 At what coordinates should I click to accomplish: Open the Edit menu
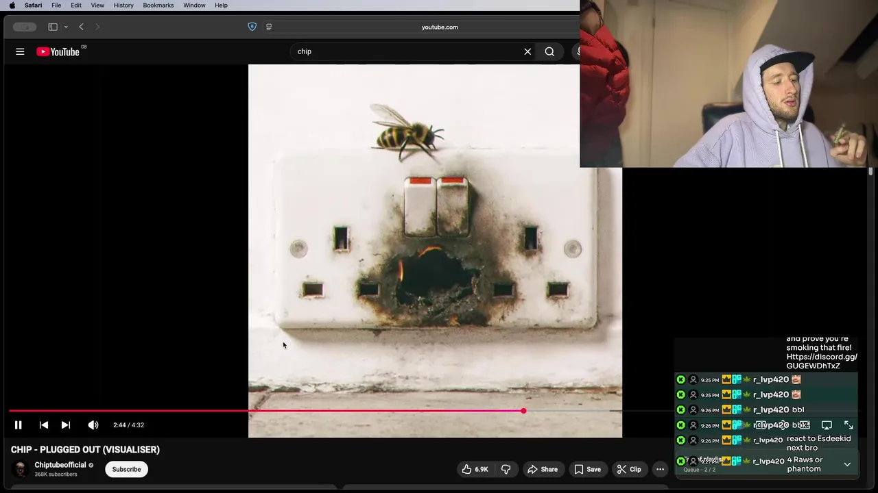[76, 5]
